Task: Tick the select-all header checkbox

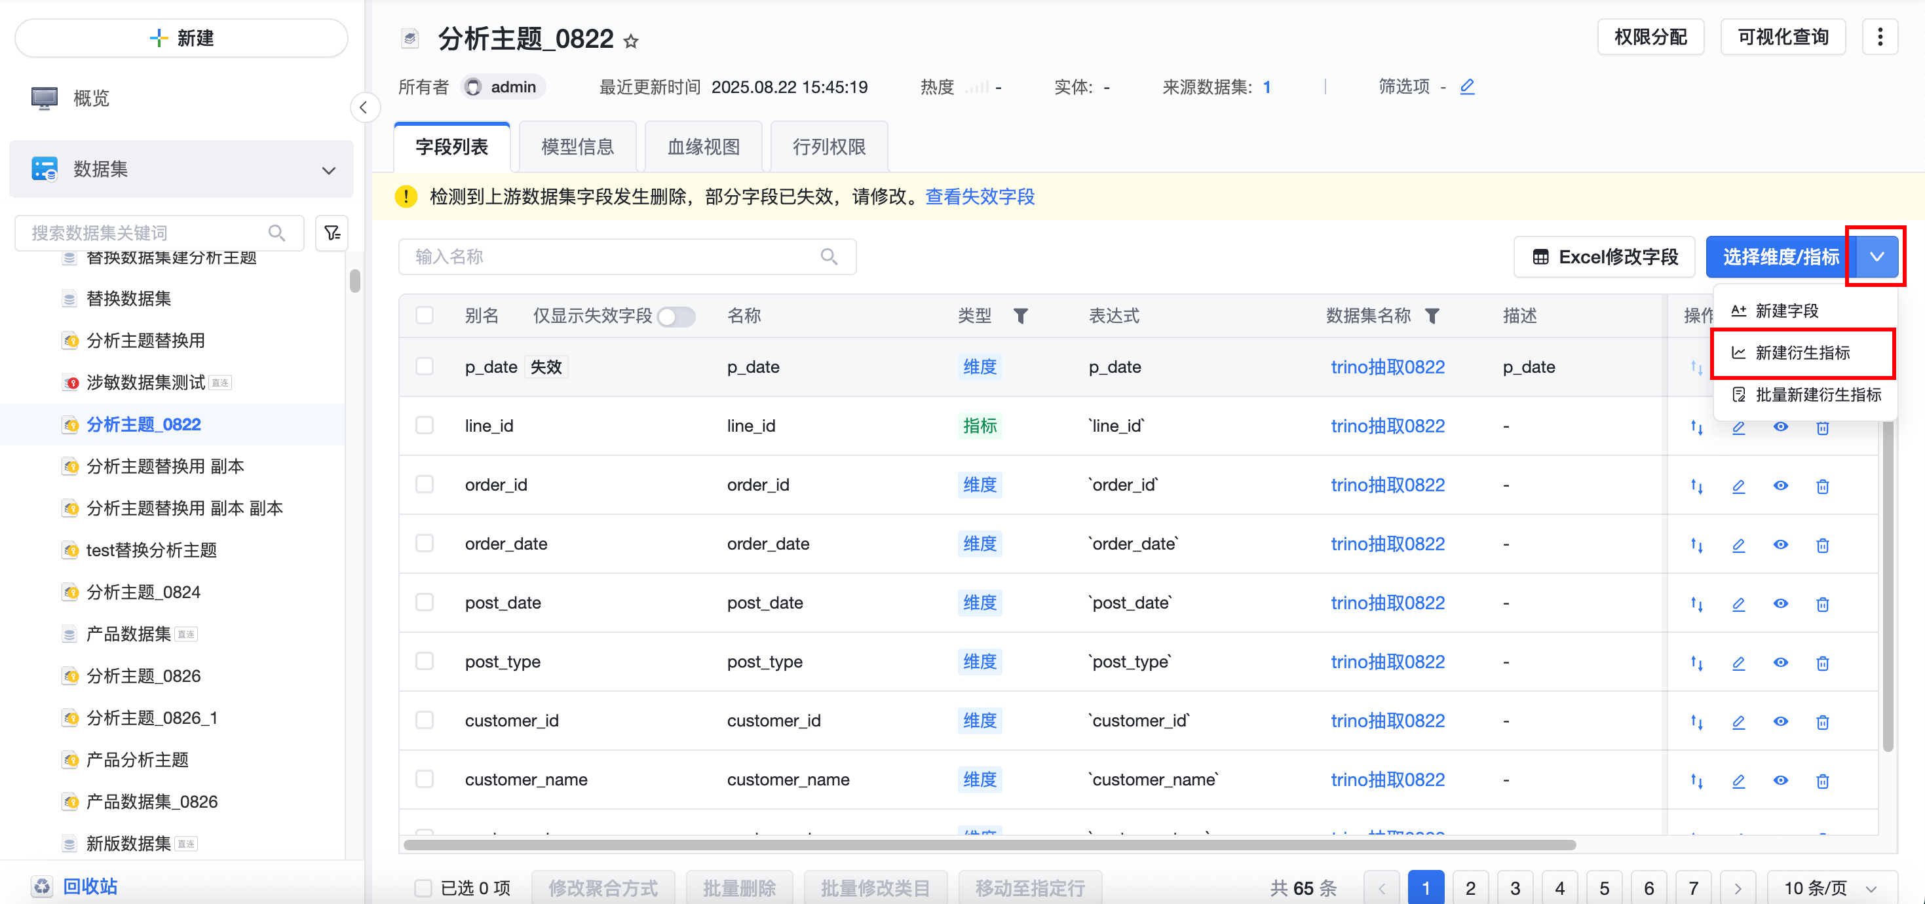Action: pyautogui.click(x=425, y=315)
